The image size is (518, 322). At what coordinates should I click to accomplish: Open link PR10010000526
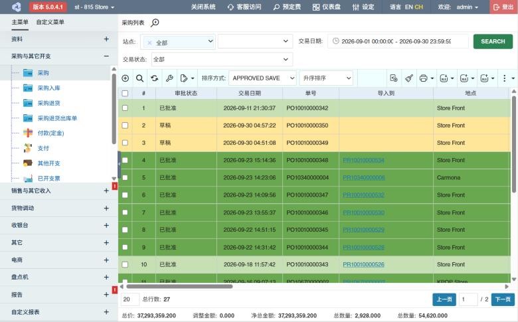pos(363,264)
